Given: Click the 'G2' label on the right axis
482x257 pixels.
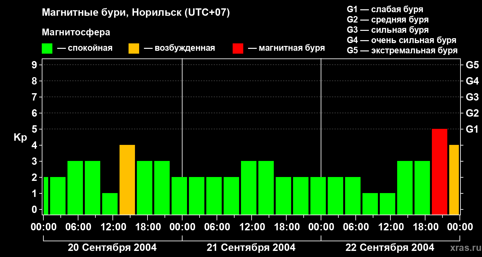Looking at the screenshot, I should [x=472, y=113].
